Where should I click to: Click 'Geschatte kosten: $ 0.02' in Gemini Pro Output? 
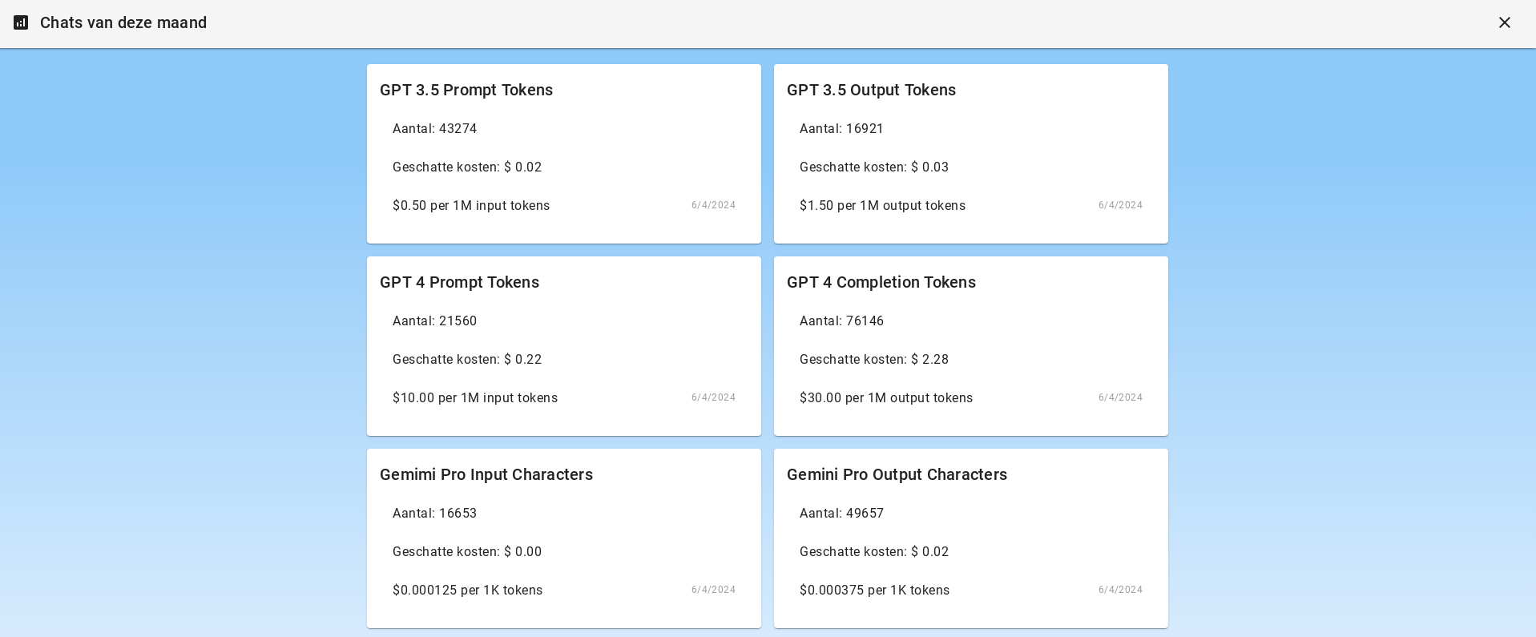pyautogui.click(x=874, y=551)
